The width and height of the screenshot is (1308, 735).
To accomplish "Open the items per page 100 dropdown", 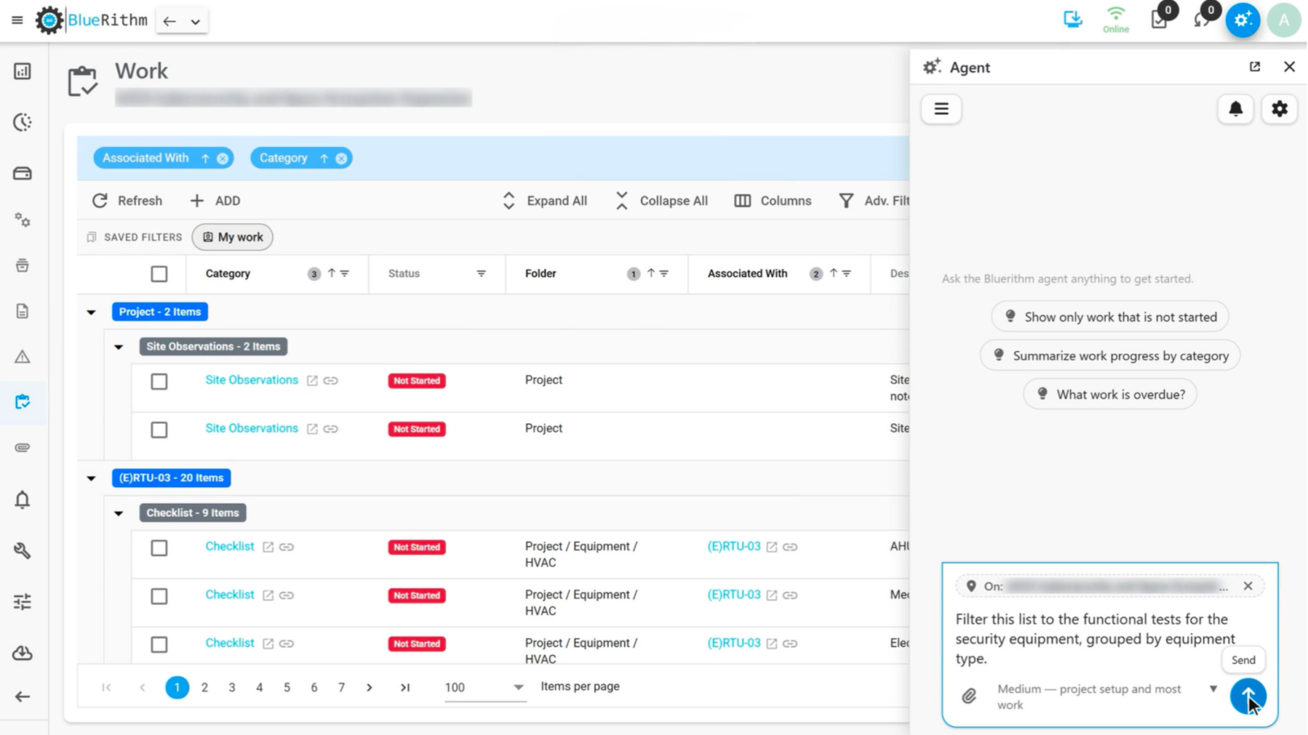I will tap(484, 688).
